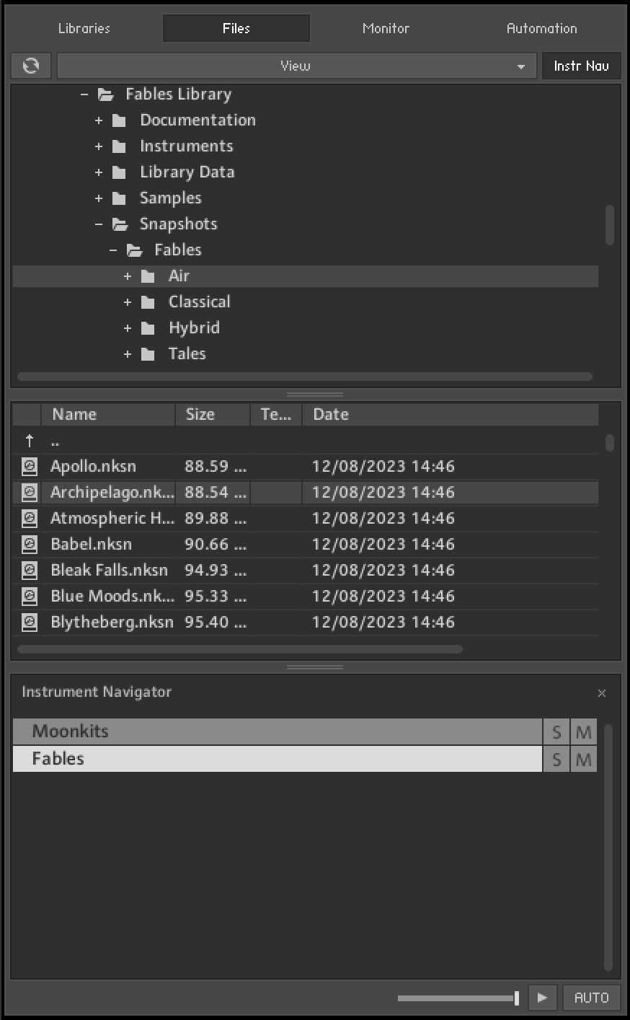
Task: Click the Fables Library open folder icon
Action: 105,94
